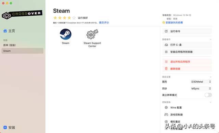219x133 pixels.
Task: Open the 图形 D3DMetal dropdown
Action: point(201,82)
